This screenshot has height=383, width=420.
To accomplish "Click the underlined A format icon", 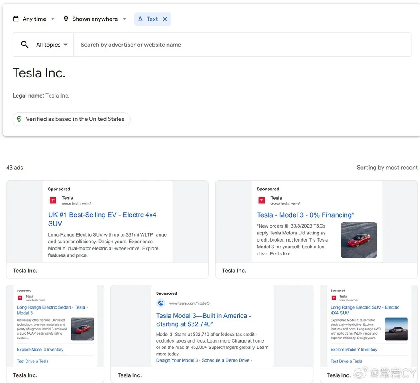I will [x=140, y=19].
